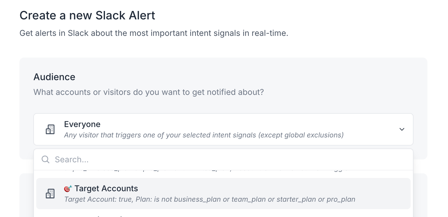Click the Everyone option's italic description
Viewport: 448px width, 217px height.
[204, 135]
